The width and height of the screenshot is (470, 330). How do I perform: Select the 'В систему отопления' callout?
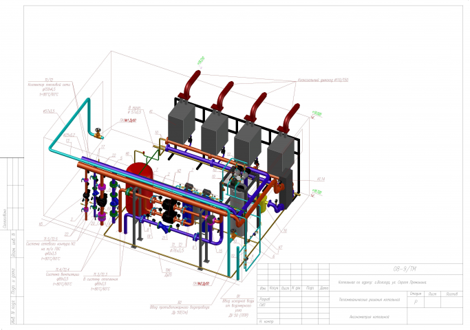[100, 279]
